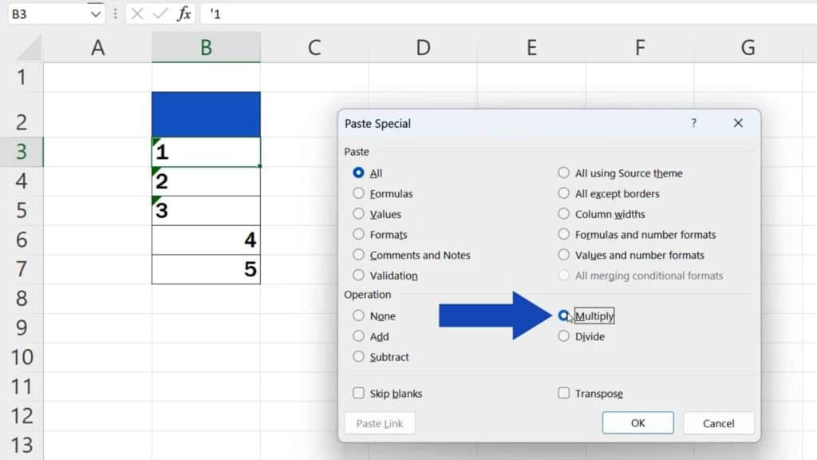Choose All using Source theme
Viewport: 817px width, 460px height.
pyautogui.click(x=564, y=172)
